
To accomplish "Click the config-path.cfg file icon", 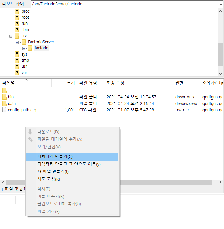I will click(4, 110).
